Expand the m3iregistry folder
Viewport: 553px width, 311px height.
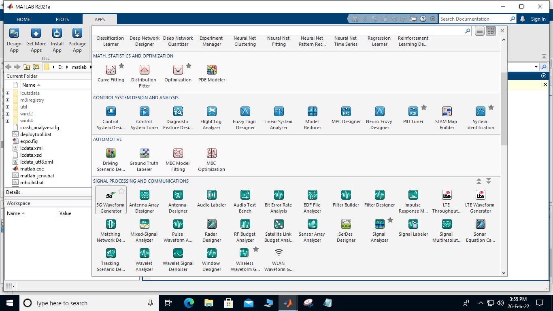(7, 100)
